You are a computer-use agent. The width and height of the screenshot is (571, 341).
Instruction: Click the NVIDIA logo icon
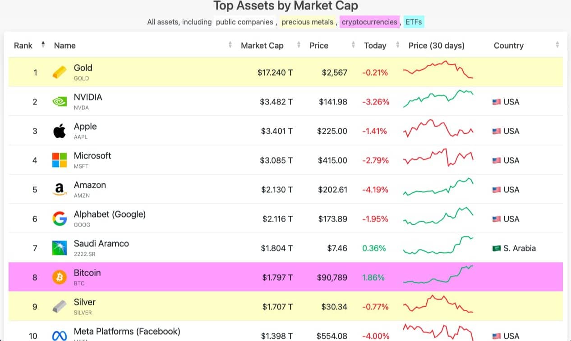(59, 102)
